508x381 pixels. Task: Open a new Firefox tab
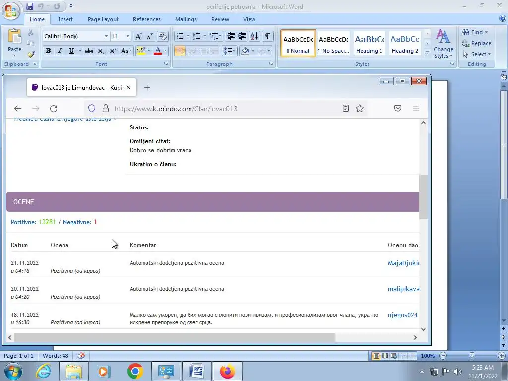(x=147, y=87)
